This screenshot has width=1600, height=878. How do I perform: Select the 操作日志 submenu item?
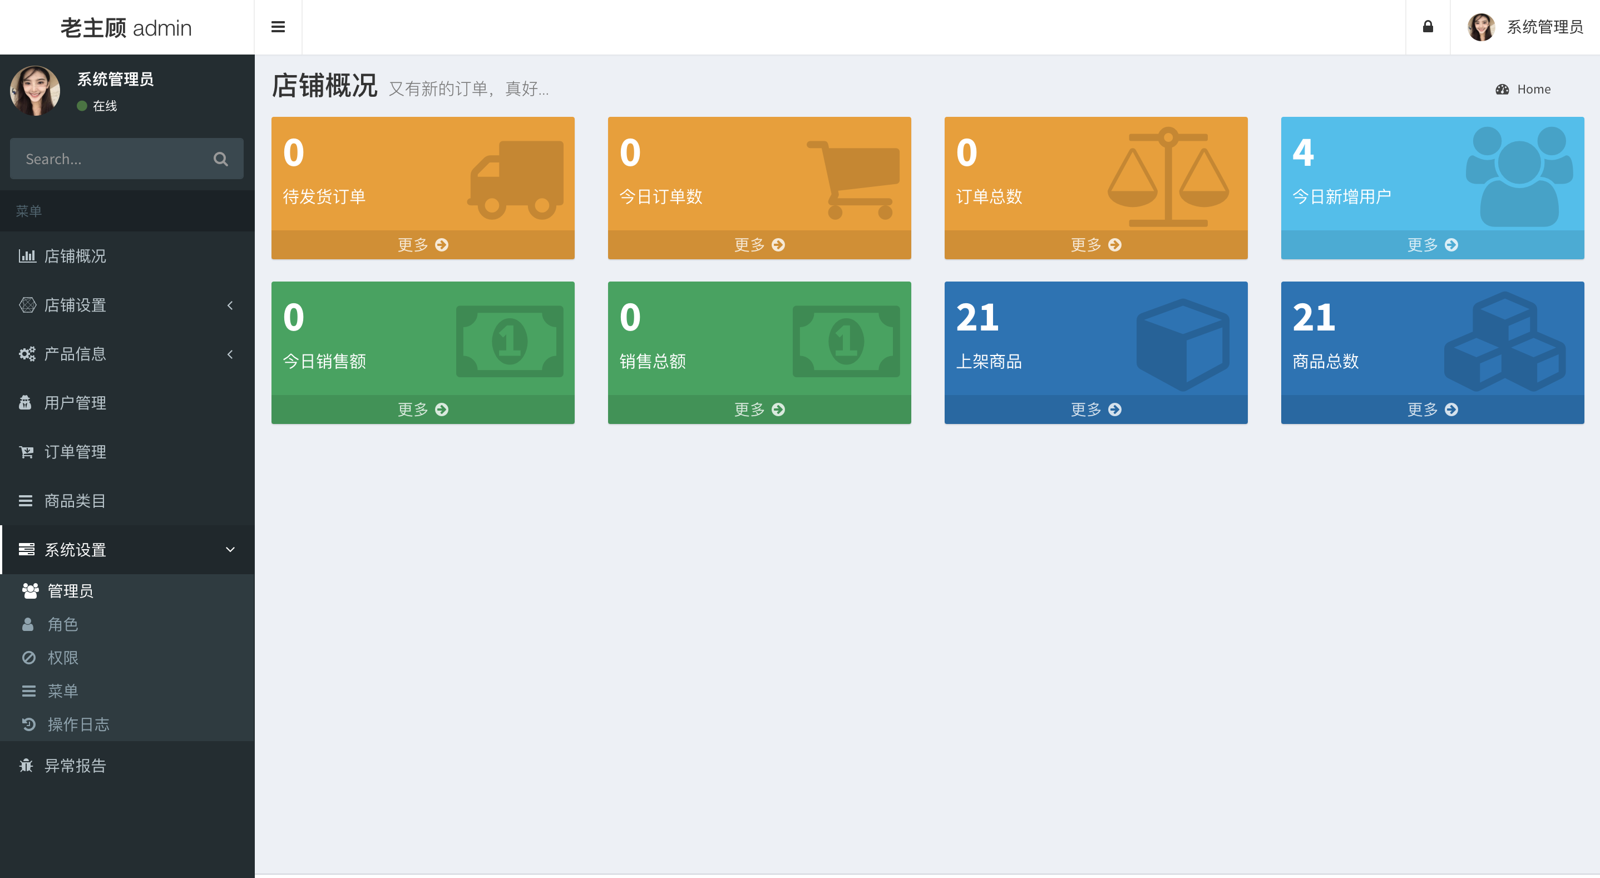78,724
